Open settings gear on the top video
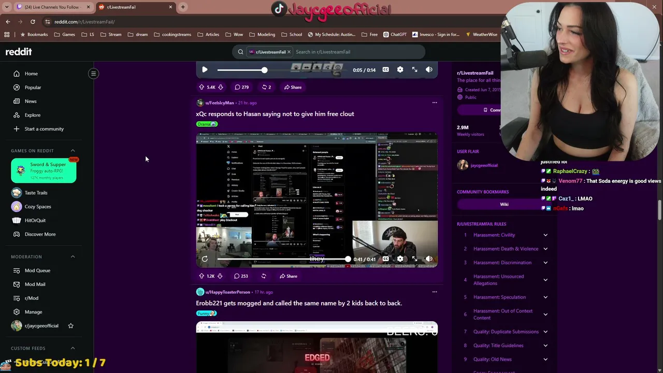663x373 pixels. pos(400,69)
